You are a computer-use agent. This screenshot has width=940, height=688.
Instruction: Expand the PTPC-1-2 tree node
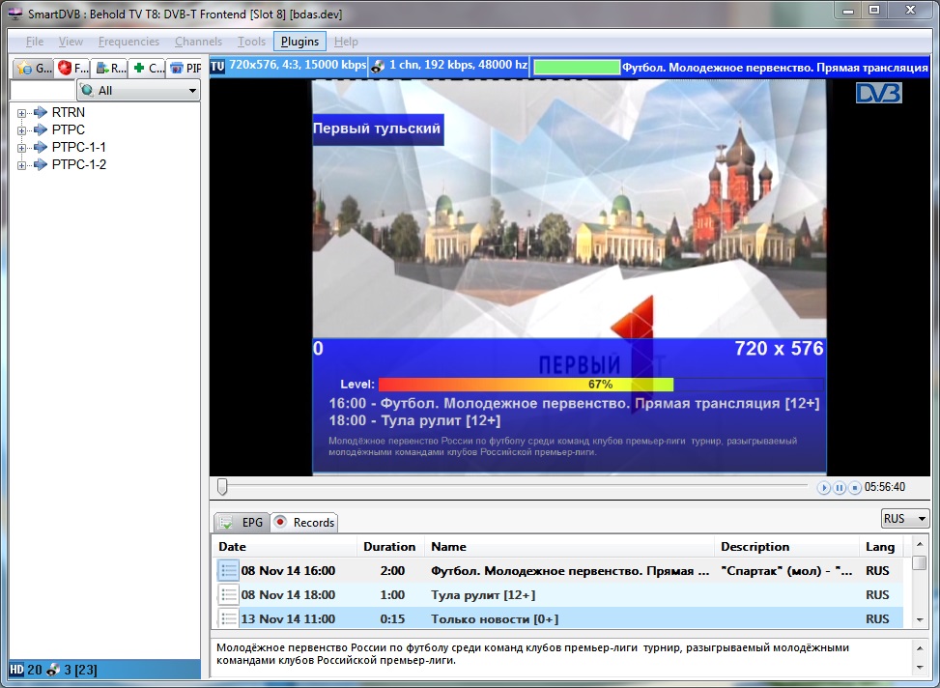click(22, 165)
